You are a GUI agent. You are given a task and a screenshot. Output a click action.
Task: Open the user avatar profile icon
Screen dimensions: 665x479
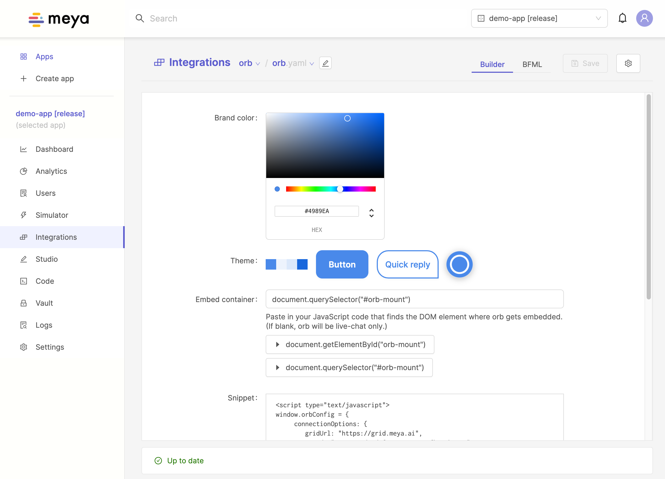coord(644,18)
